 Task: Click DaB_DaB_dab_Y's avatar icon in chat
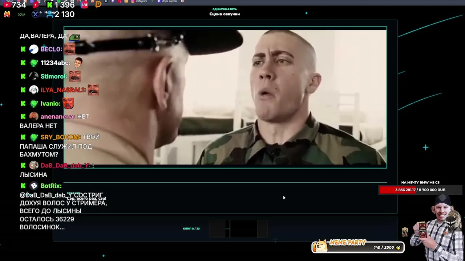pyautogui.click(x=34, y=166)
